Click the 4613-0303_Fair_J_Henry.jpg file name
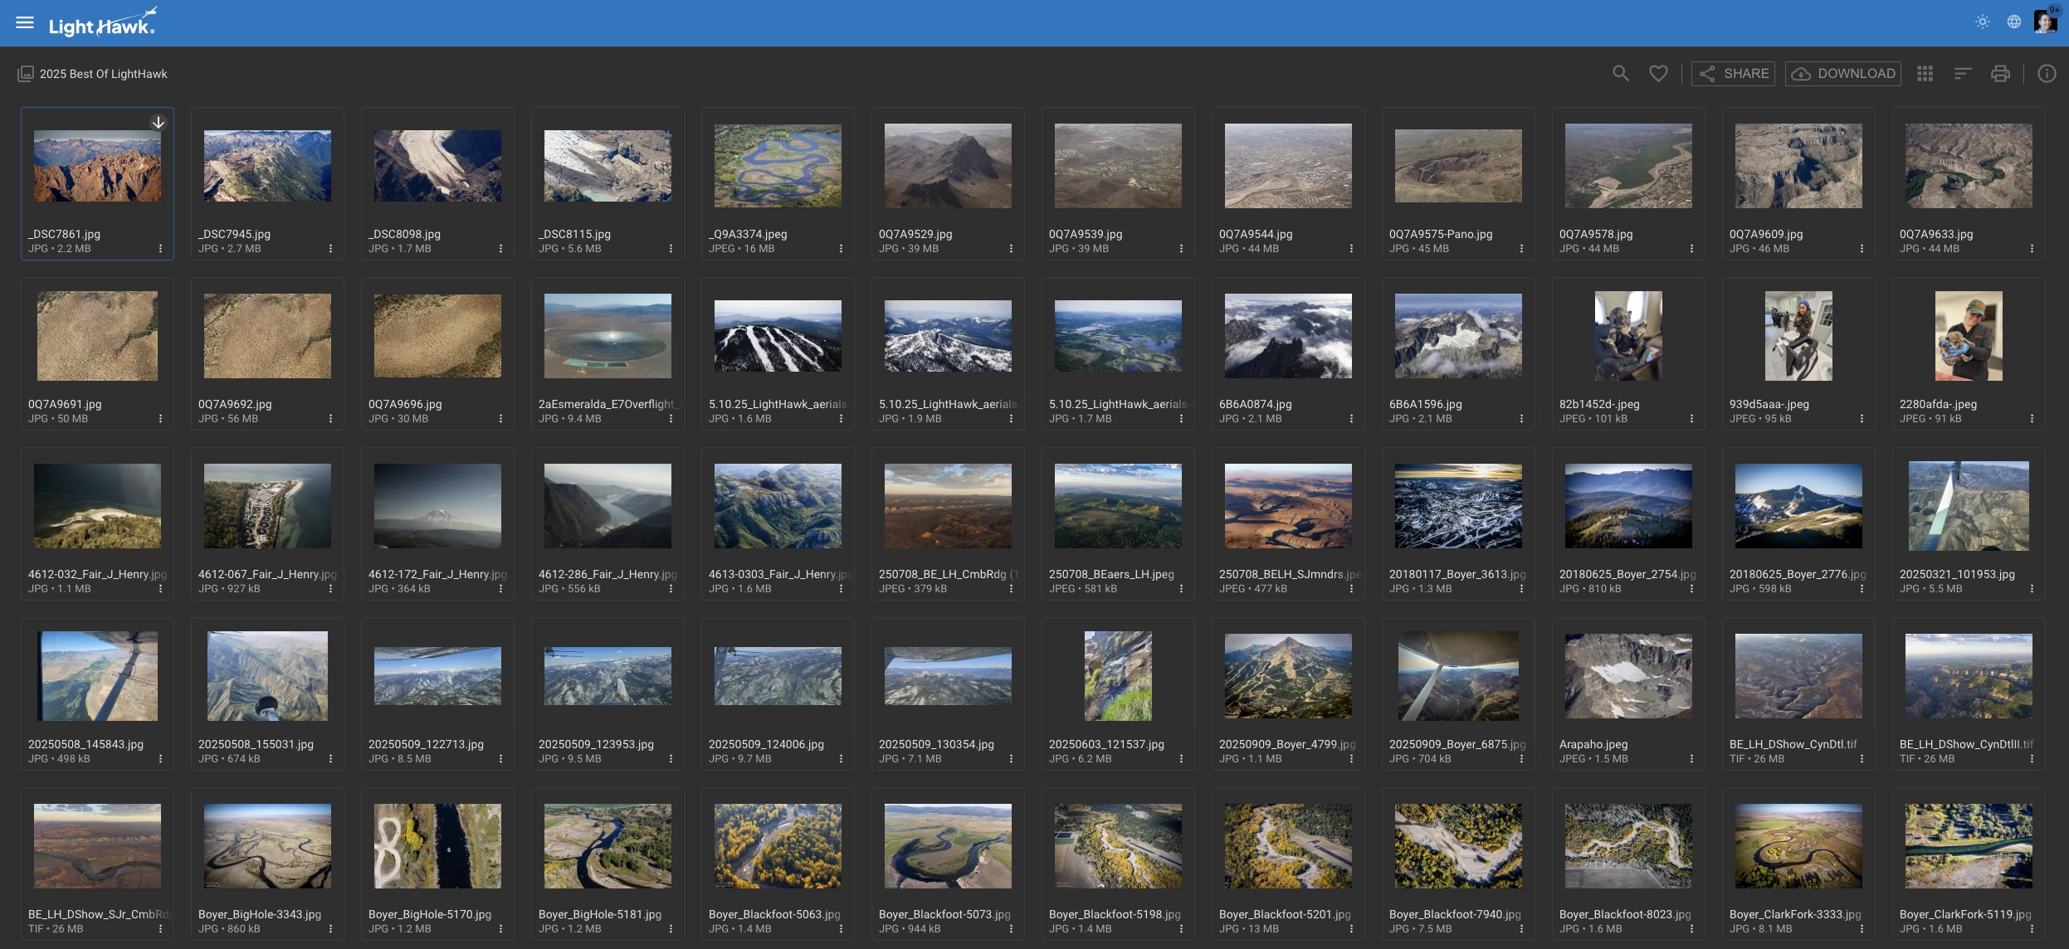Screen dimensions: 2069x949 pyautogui.click(x=779, y=575)
